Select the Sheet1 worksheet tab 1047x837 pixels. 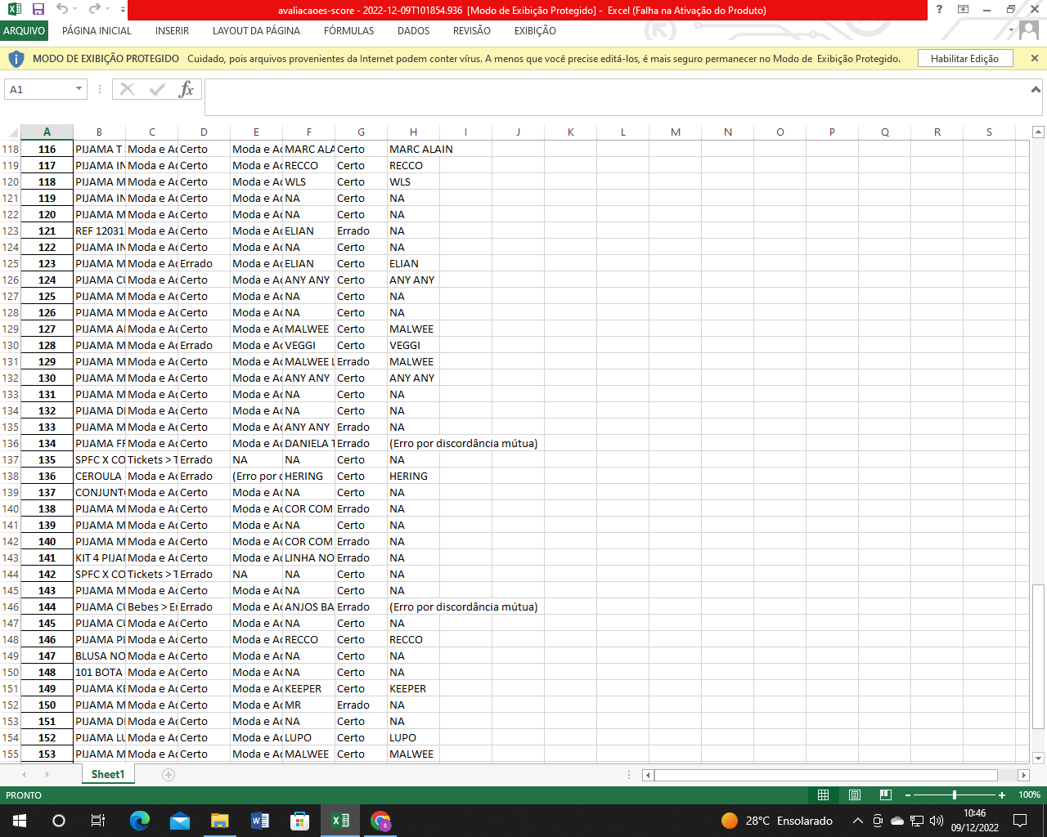[108, 775]
